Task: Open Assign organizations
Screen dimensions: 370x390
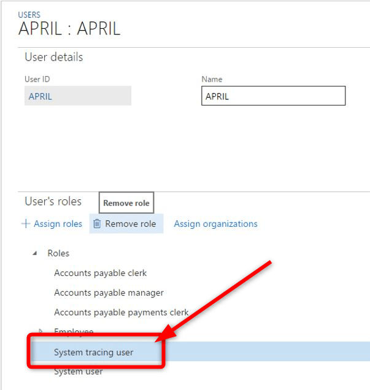Action: tap(215, 224)
